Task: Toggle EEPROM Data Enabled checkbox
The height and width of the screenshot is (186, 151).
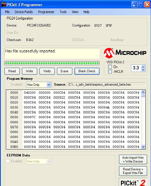Action: [x=8, y=161]
